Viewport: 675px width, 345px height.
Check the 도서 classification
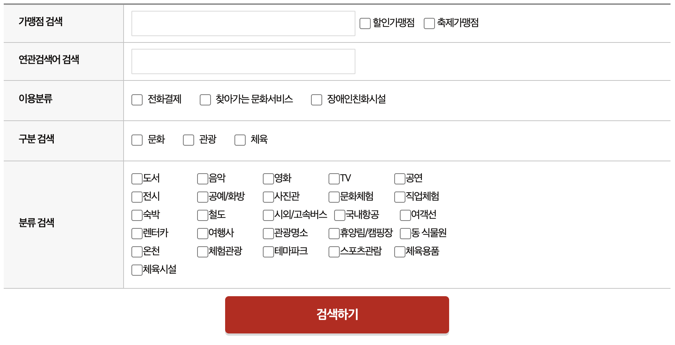click(136, 178)
